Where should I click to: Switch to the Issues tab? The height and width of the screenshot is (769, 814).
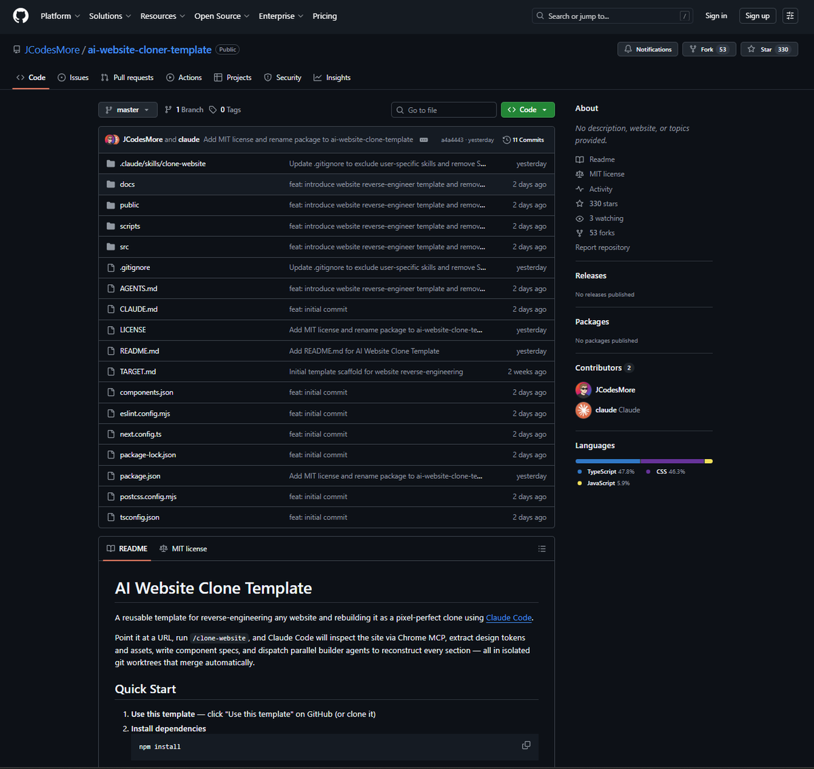pos(73,77)
